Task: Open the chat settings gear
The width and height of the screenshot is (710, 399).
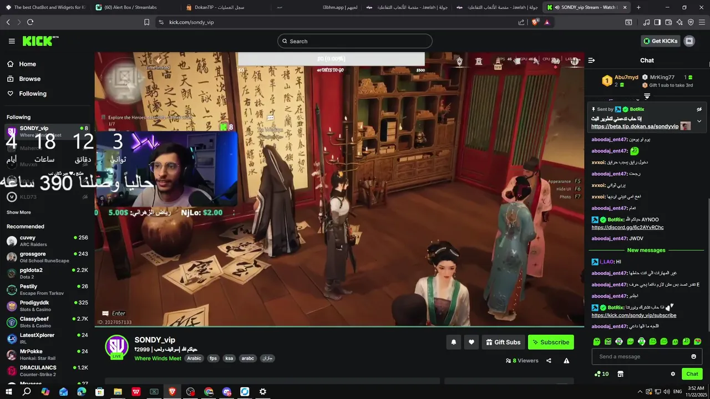Action: coord(673,374)
